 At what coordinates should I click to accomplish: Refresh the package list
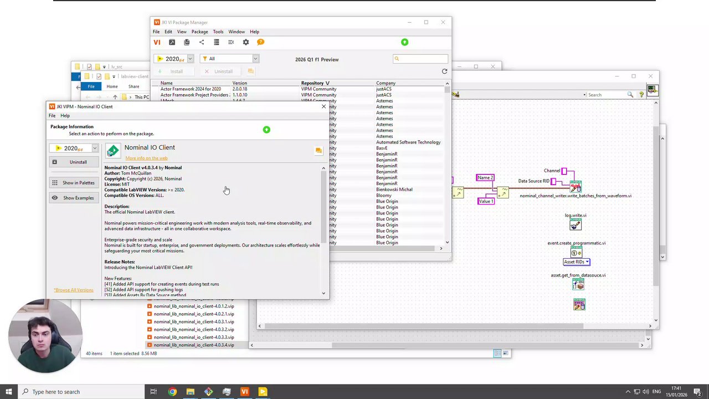pos(444,71)
